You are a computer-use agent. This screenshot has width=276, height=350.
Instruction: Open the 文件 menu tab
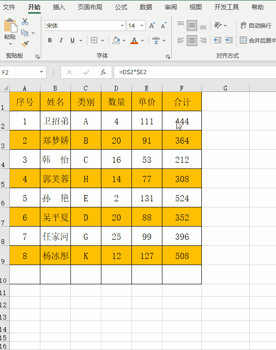tap(9, 7)
